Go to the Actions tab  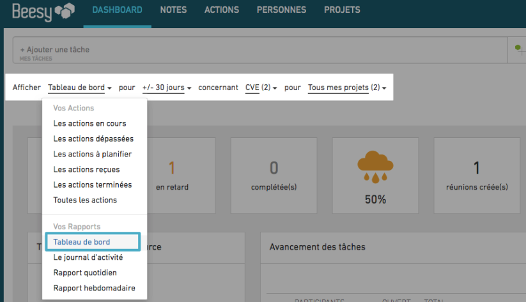(221, 10)
